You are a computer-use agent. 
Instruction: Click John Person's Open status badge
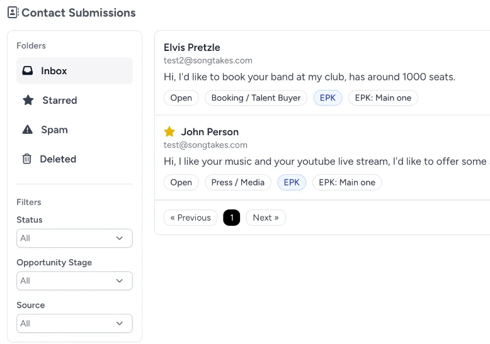181,183
